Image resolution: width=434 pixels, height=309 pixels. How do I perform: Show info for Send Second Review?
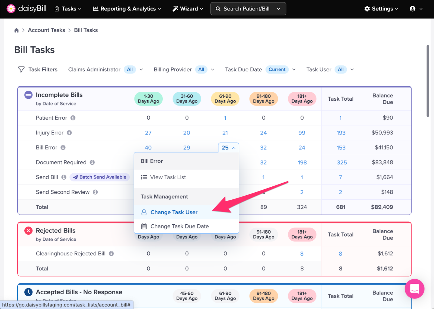point(95,192)
